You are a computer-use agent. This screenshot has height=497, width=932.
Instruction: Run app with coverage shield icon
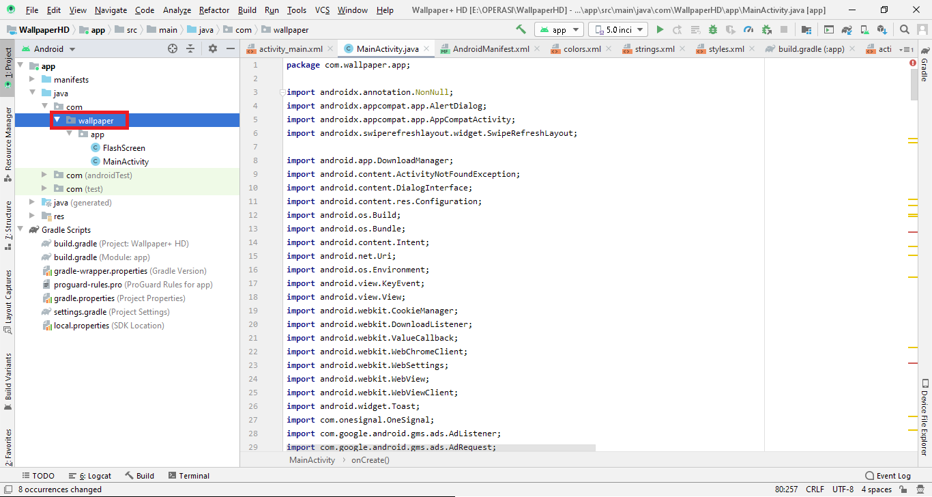coord(731,29)
